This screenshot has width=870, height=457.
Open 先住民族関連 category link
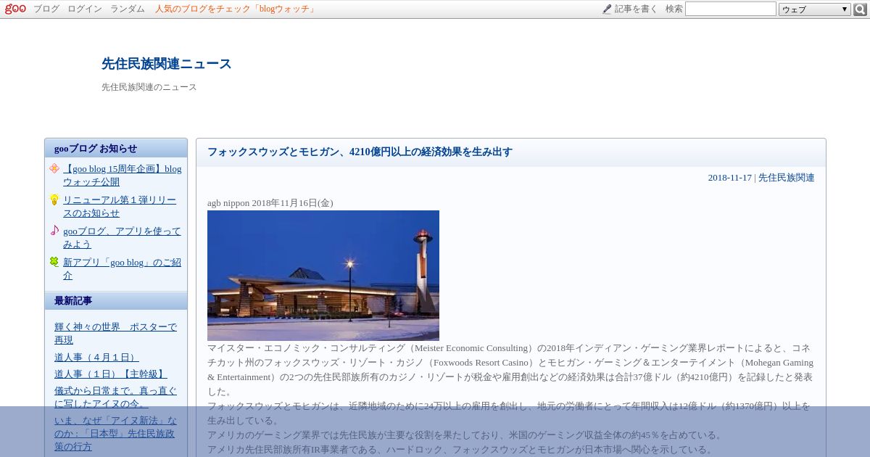coord(787,178)
